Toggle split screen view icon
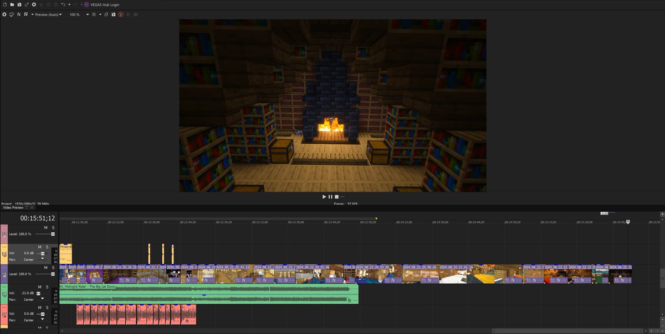 (25, 14)
